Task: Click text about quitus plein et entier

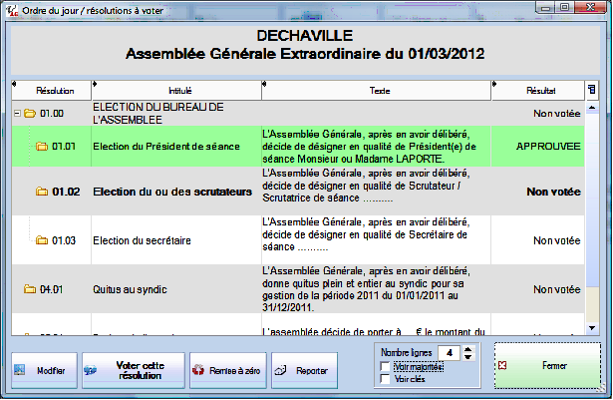Action: 367,289
